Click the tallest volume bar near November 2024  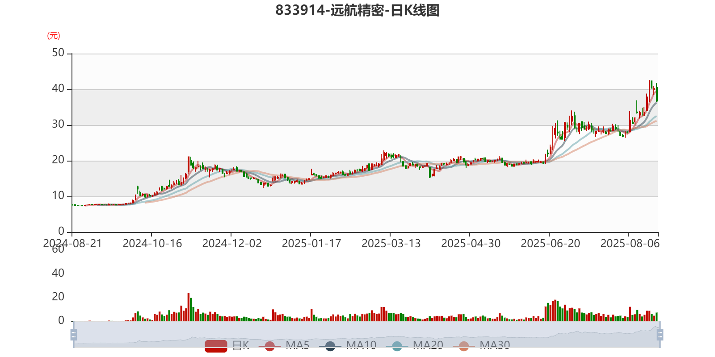[189, 307]
